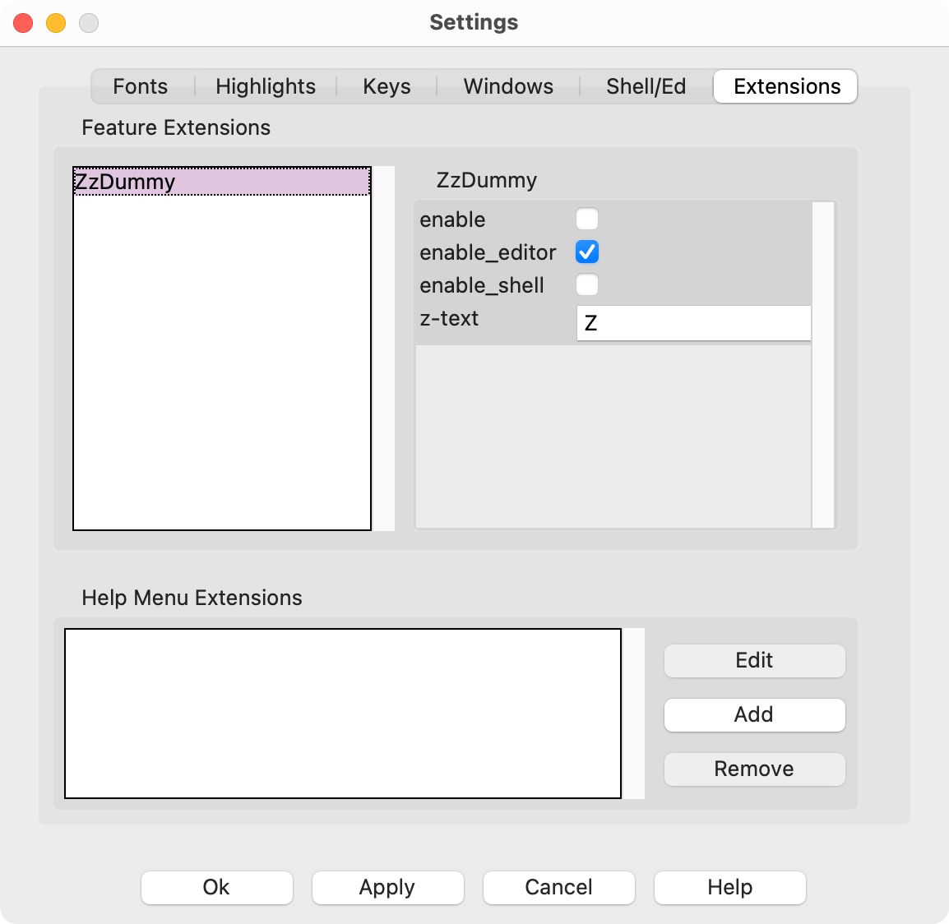Switch to the Windows tab
Image resolution: width=949 pixels, height=924 pixels.
pyautogui.click(x=507, y=86)
